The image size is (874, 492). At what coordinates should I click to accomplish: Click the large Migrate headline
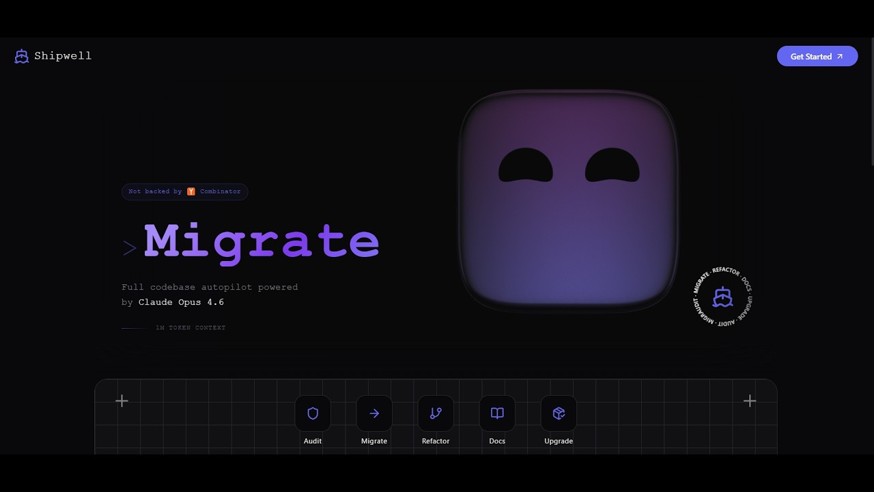262,242
